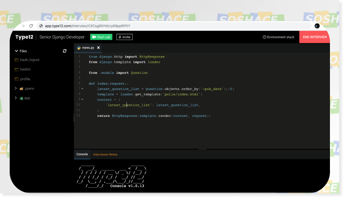Expand the app folder

coord(16,98)
